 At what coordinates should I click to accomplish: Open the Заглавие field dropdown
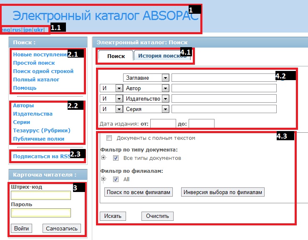point(165,78)
